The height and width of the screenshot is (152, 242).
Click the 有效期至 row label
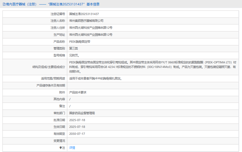click(59, 134)
